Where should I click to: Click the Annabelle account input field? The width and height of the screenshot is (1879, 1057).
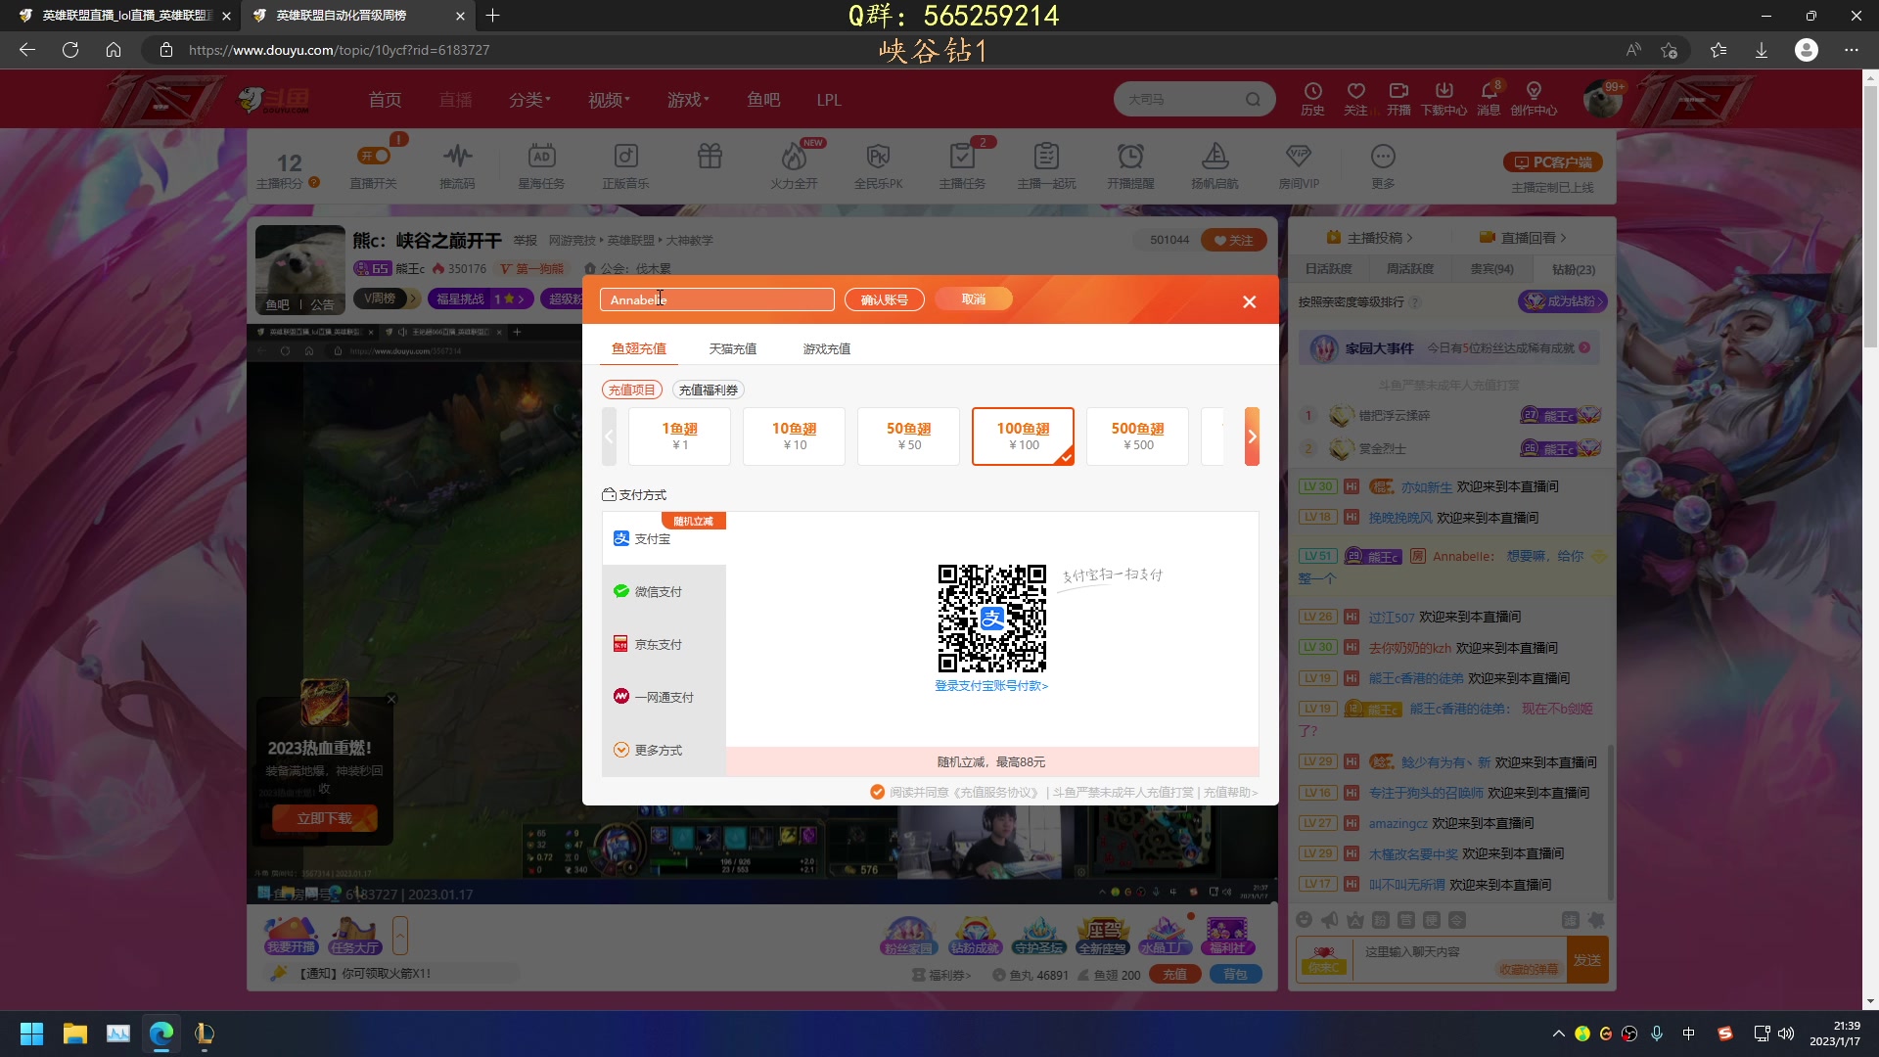click(717, 299)
